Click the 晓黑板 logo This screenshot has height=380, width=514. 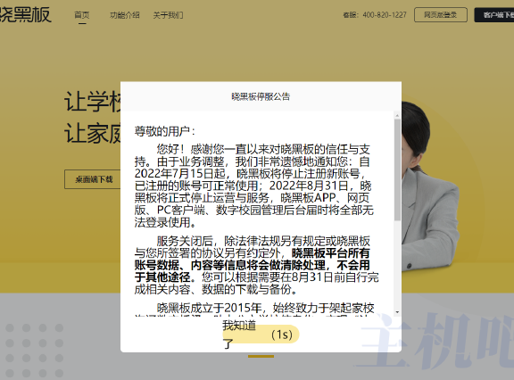[26, 15]
